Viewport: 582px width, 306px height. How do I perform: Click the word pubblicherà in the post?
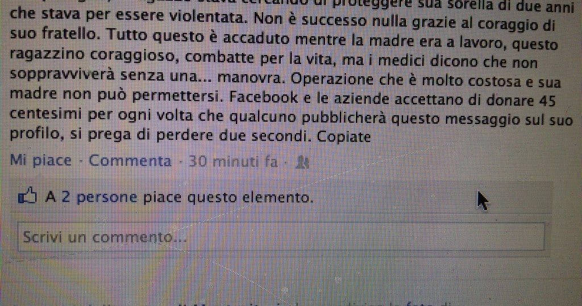344,118
